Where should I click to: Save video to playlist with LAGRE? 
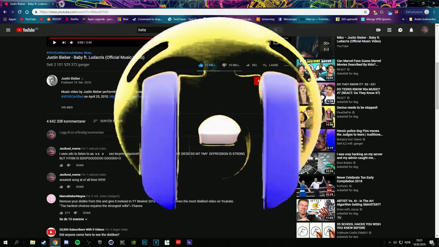pos(271,65)
